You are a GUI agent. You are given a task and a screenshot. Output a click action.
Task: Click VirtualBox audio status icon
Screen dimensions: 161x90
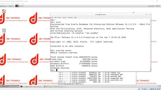pos(143,89)
